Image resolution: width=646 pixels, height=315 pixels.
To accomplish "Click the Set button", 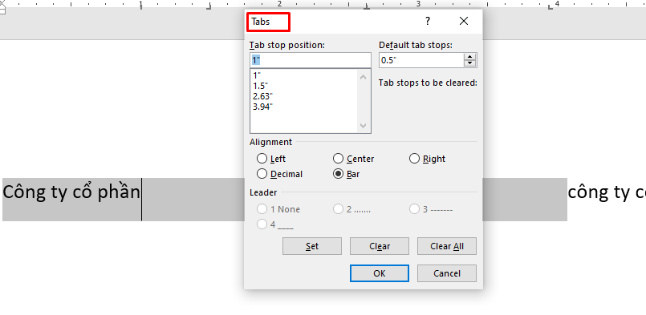I will click(312, 246).
